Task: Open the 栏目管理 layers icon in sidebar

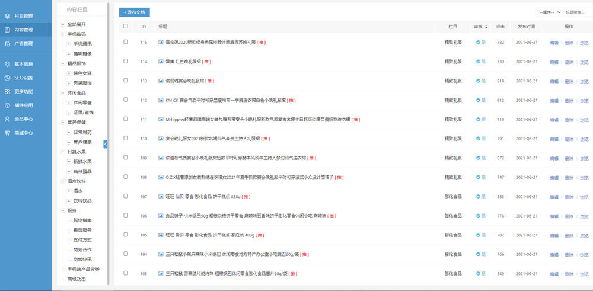Action: (x=7, y=16)
